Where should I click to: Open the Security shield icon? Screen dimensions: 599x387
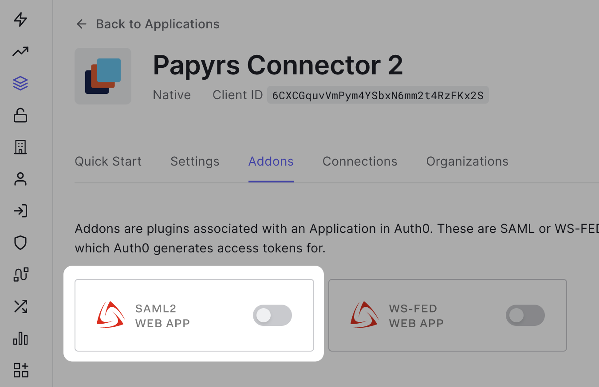pos(20,243)
